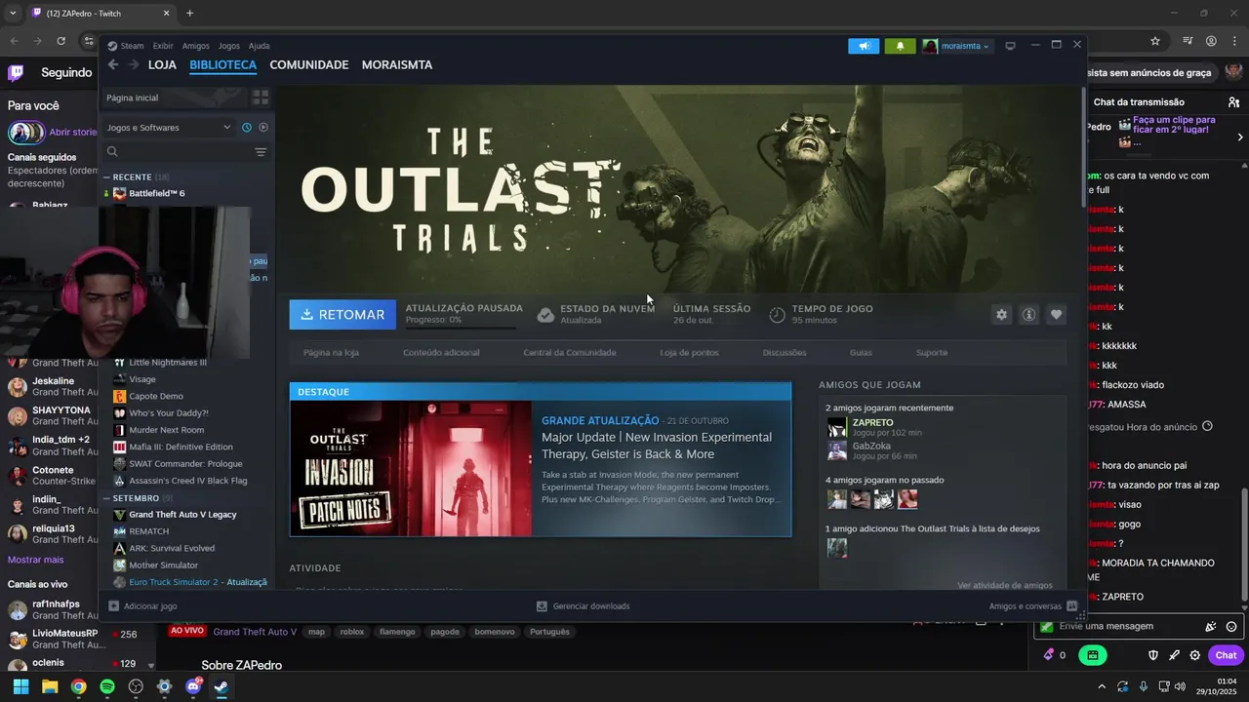Image resolution: width=1249 pixels, height=702 pixels.
Task: Add The Outlast Trials to favorites
Action: [x=1056, y=315]
